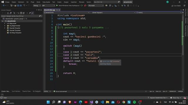
Task: Open the Otomatik dropdown in toolbar
Action: [96, 6]
